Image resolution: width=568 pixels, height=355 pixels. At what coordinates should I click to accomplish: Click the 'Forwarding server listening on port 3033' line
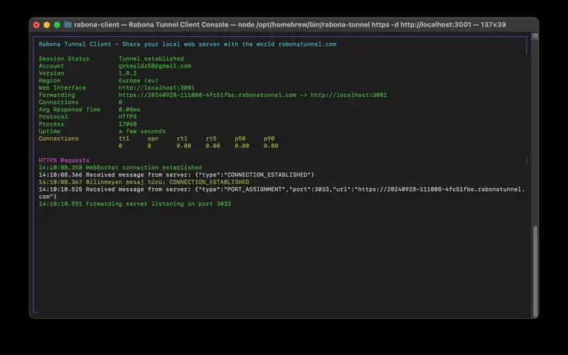tap(135, 203)
